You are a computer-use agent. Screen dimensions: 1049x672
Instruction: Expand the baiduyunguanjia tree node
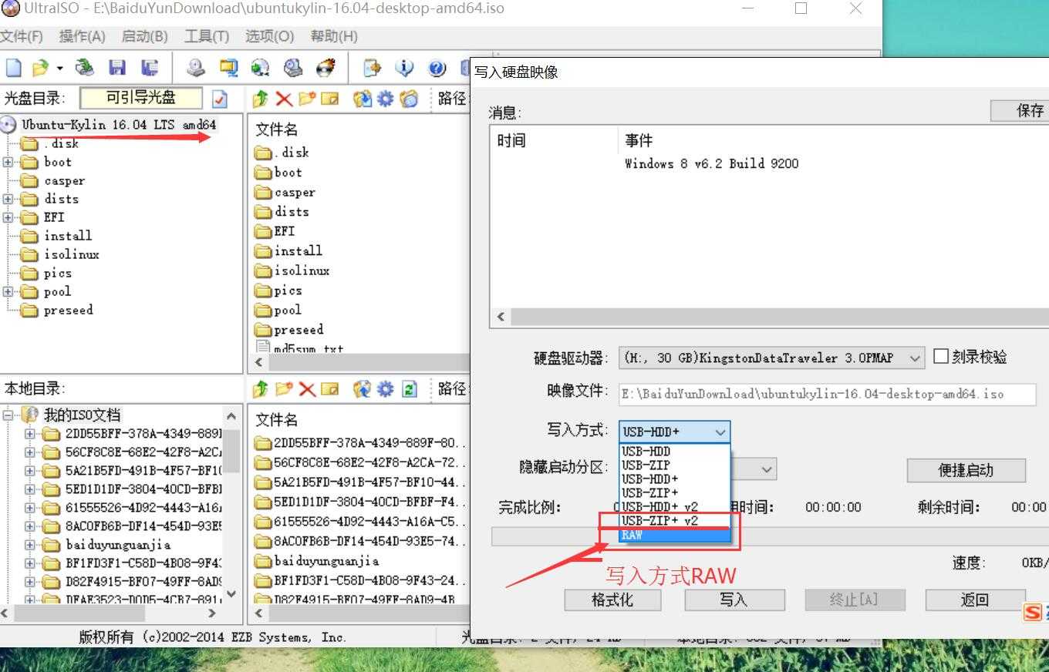tap(30, 545)
